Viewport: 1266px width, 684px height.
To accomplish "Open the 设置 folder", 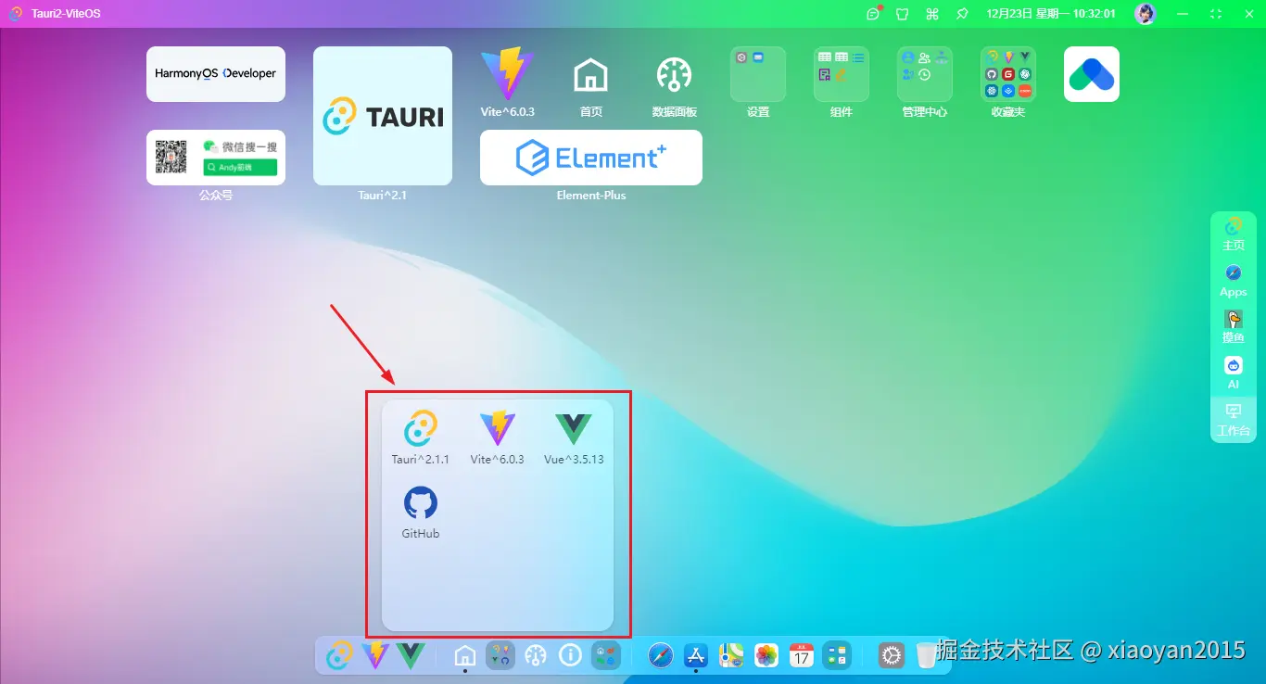I will click(x=758, y=74).
